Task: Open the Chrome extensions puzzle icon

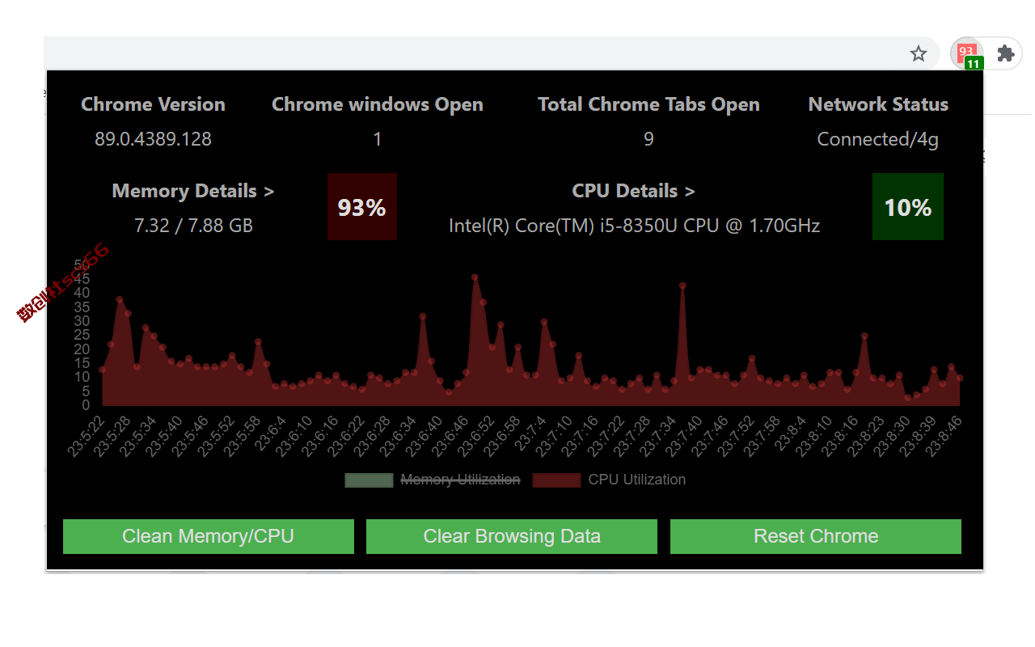Action: (1005, 53)
